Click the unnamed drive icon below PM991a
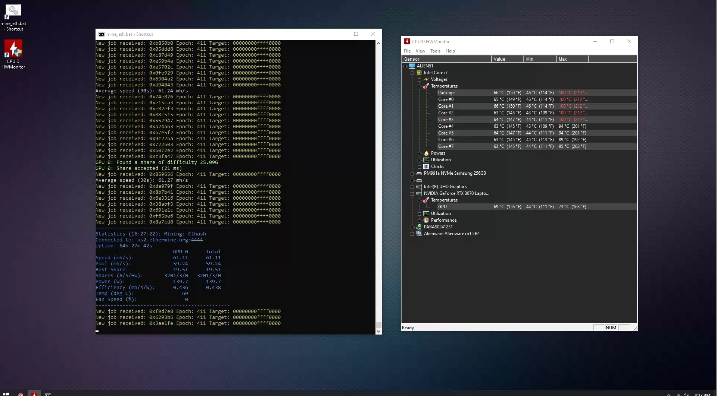 (x=419, y=180)
